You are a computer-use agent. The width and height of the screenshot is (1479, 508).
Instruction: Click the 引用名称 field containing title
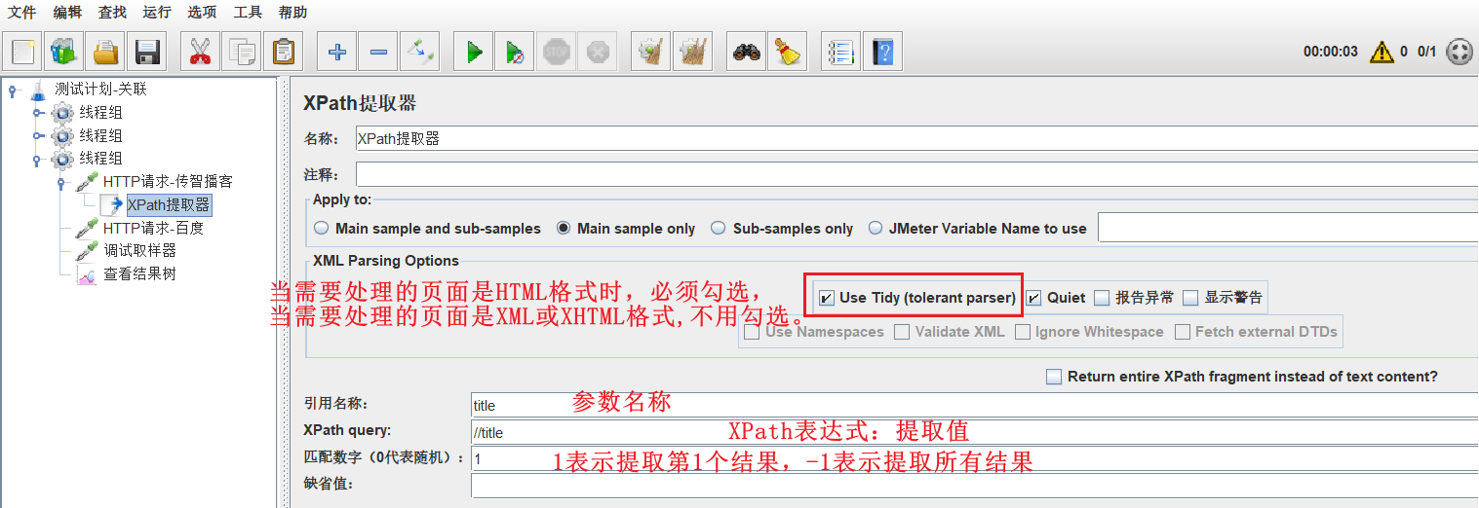pos(974,405)
